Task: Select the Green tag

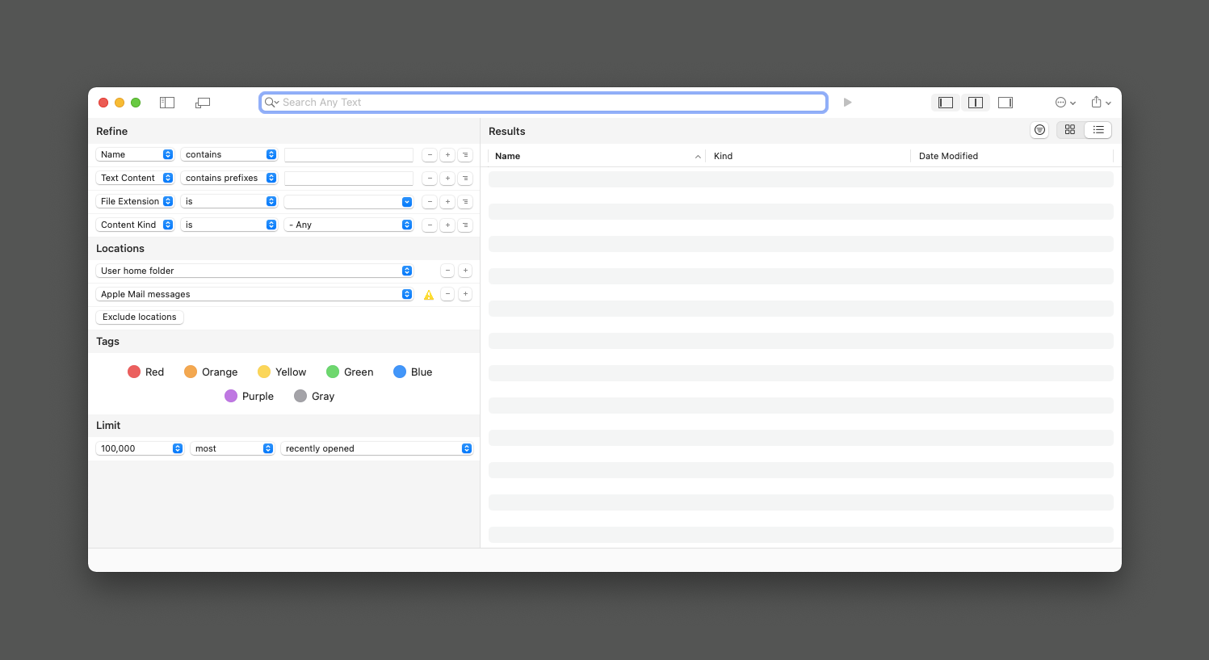Action: [x=350, y=372]
